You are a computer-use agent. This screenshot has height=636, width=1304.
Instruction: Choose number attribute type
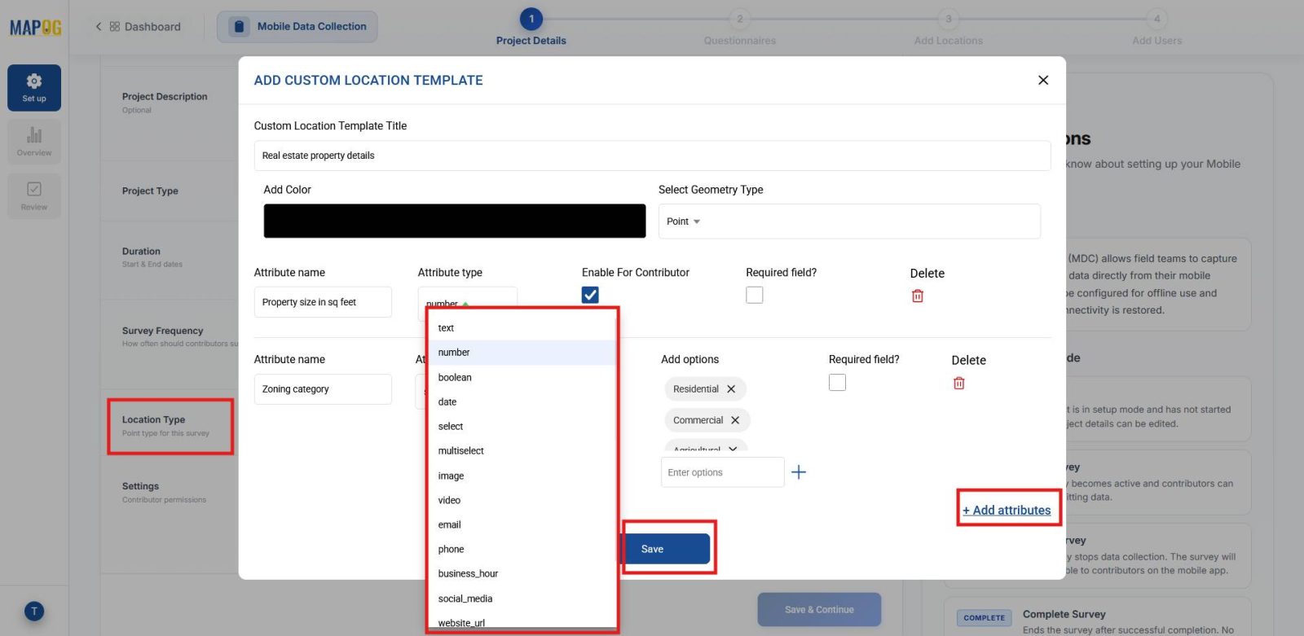point(522,353)
